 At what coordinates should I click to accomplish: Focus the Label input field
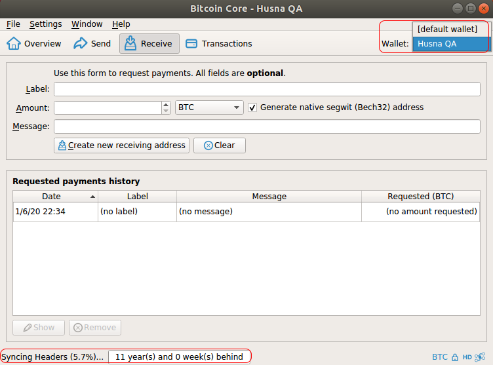pyautogui.click(x=267, y=89)
